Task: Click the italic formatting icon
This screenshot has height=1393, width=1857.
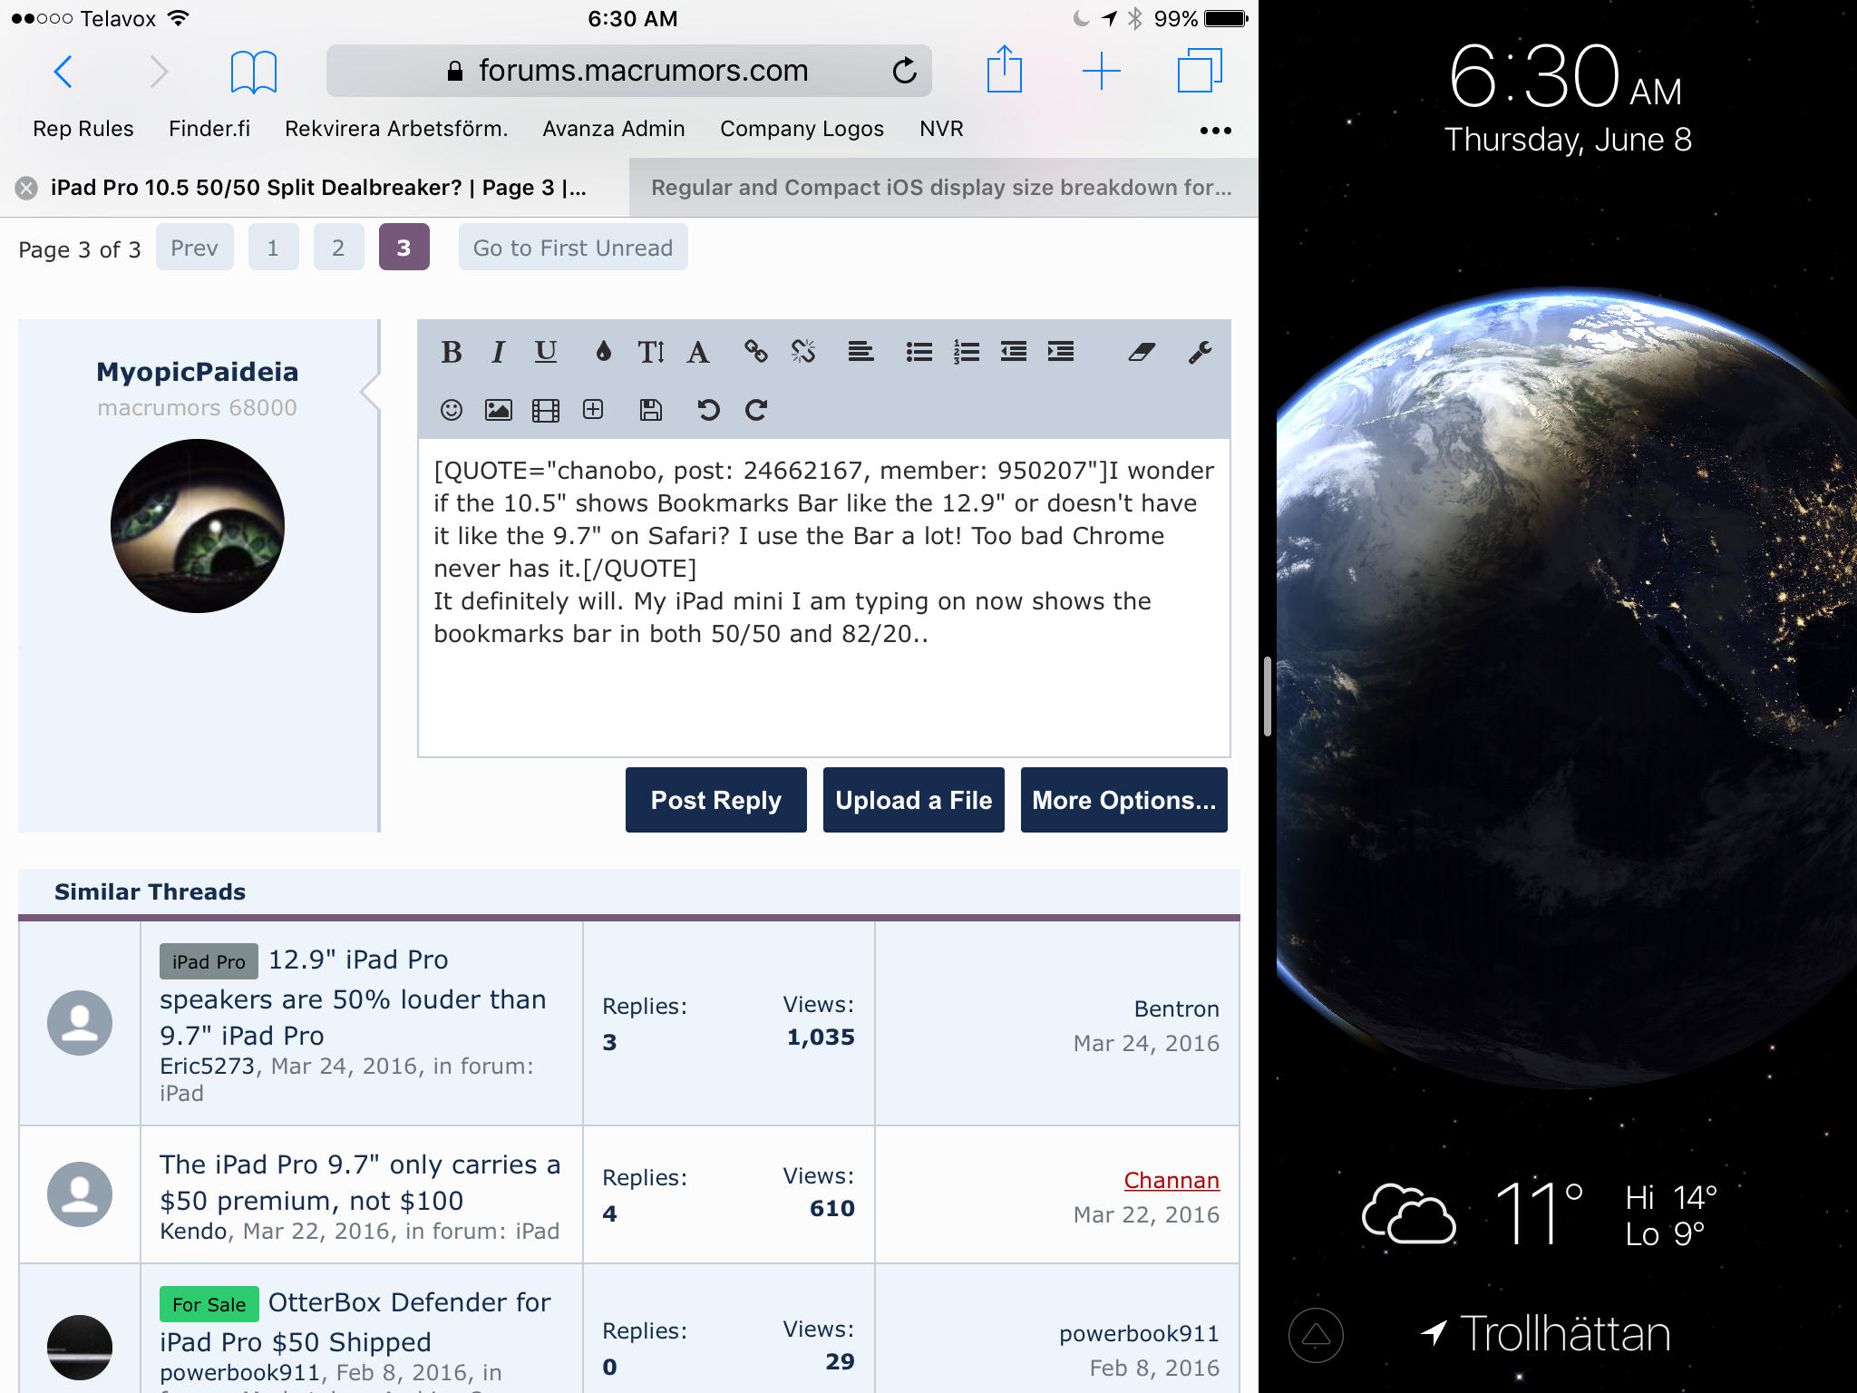Action: [x=498, y=352]
